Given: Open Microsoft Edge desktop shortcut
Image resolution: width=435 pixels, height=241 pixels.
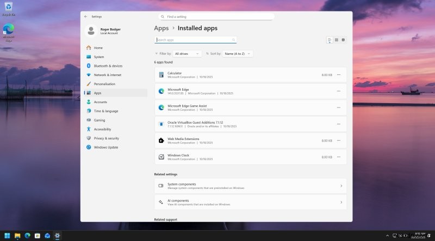Looking at the screenshot, I should pyautogui.click(x=9, y=33).
